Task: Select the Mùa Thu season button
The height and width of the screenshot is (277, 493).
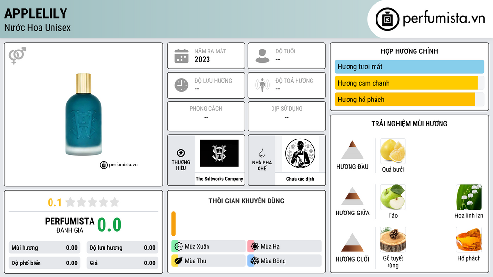Action: tap(208, 261)
